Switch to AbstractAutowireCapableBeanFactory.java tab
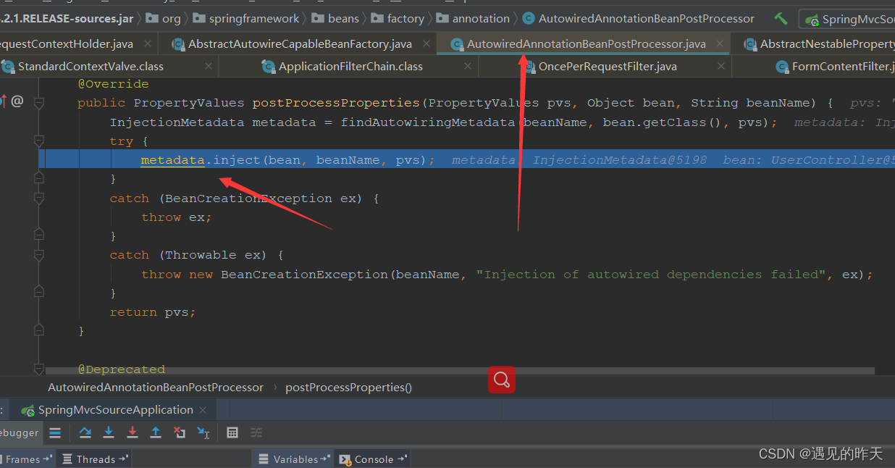 [x=298, y=43]
